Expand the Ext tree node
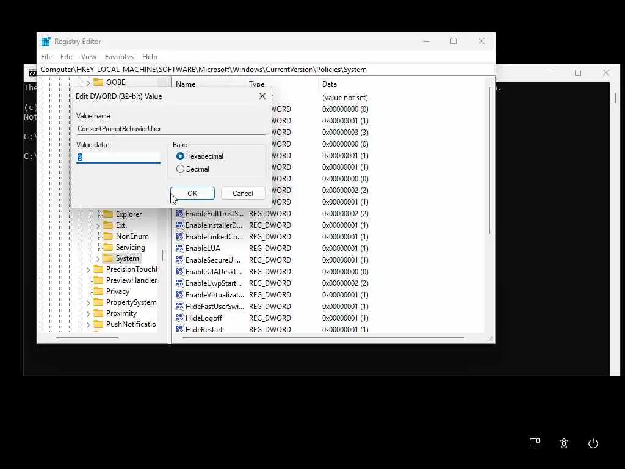 (x=98, y=226)
